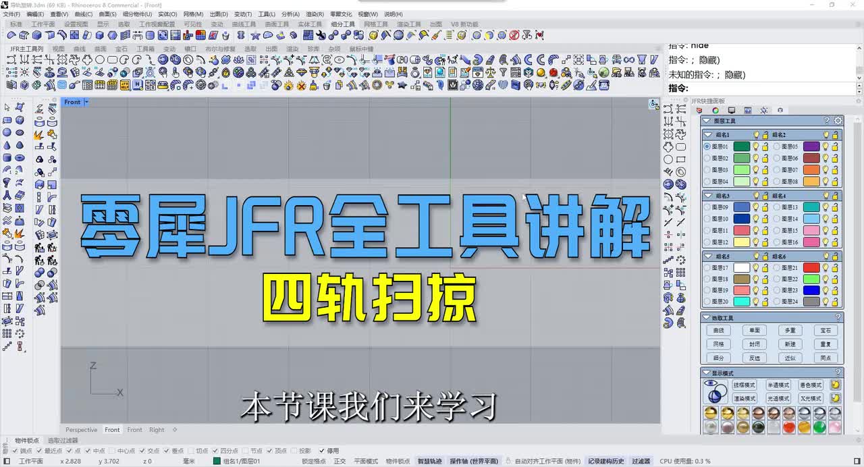Click the red X cancel icon in top toolbar
864x467 pixels.
[x=514, y=35]
